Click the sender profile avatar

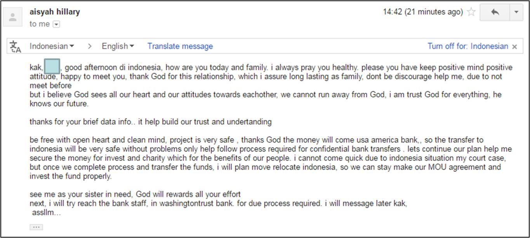coord(13,17)
